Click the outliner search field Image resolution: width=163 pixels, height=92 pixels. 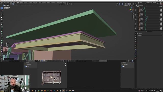tap(149, 4)
